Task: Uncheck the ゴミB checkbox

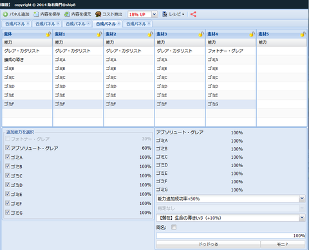Action: tap(8, 166)
